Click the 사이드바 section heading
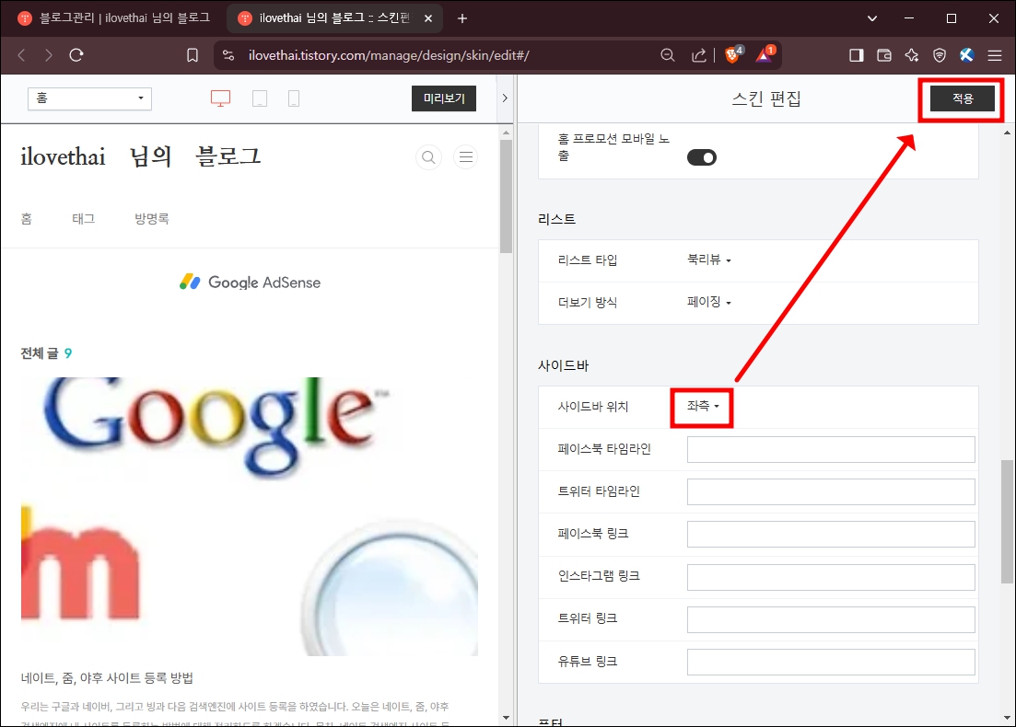 563,365
